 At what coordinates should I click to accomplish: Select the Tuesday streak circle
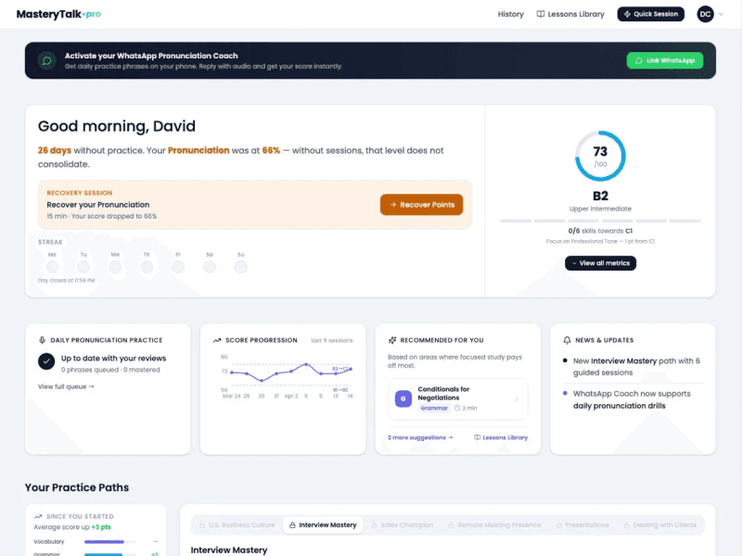(x=83, y=267)
